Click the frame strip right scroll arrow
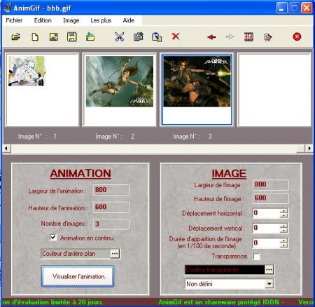Image resolution: width=315 pixels, height=307 pixels. pos(309,148)
